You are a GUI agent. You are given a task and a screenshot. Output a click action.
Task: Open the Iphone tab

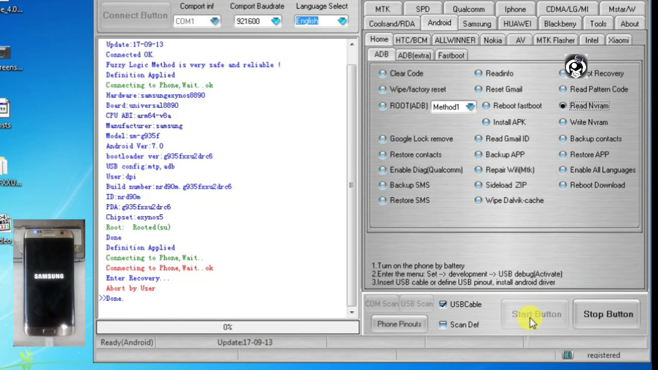pyautogui.click(x=515, y=9)
